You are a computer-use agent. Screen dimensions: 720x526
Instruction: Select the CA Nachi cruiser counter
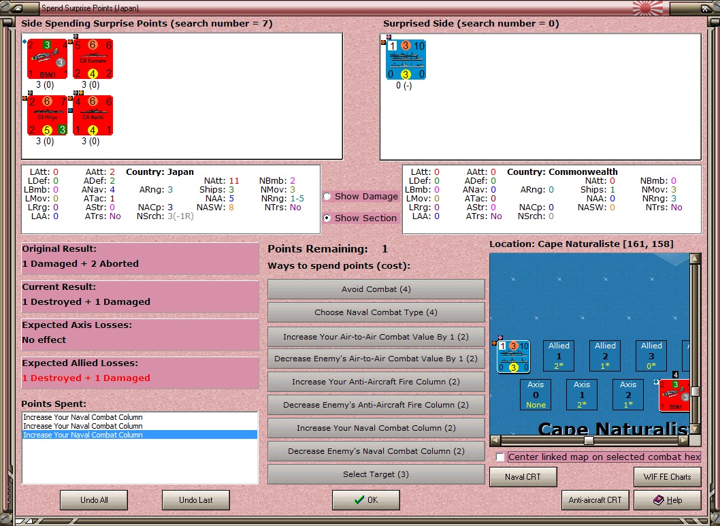coord(93,115)
